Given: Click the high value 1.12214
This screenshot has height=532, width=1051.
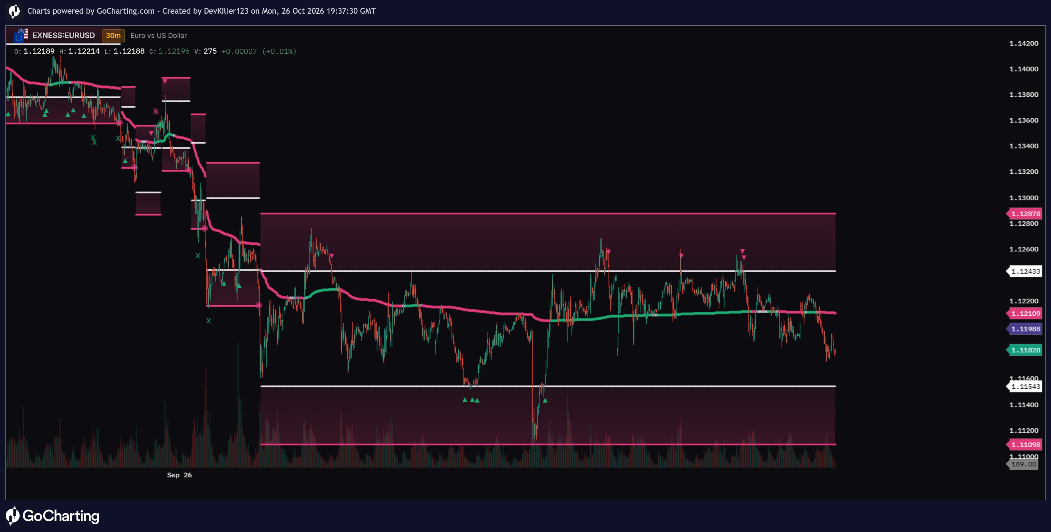Looking at the screenshot, I should (84, 51).
